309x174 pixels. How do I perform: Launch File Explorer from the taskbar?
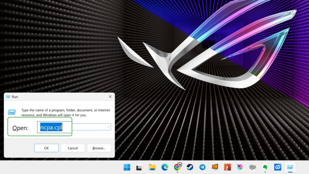coord(152,167)
